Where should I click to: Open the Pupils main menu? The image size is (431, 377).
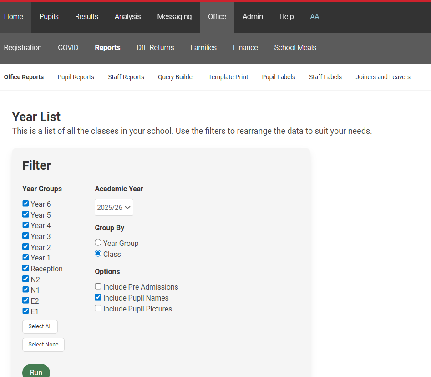(x=49, y=17)
